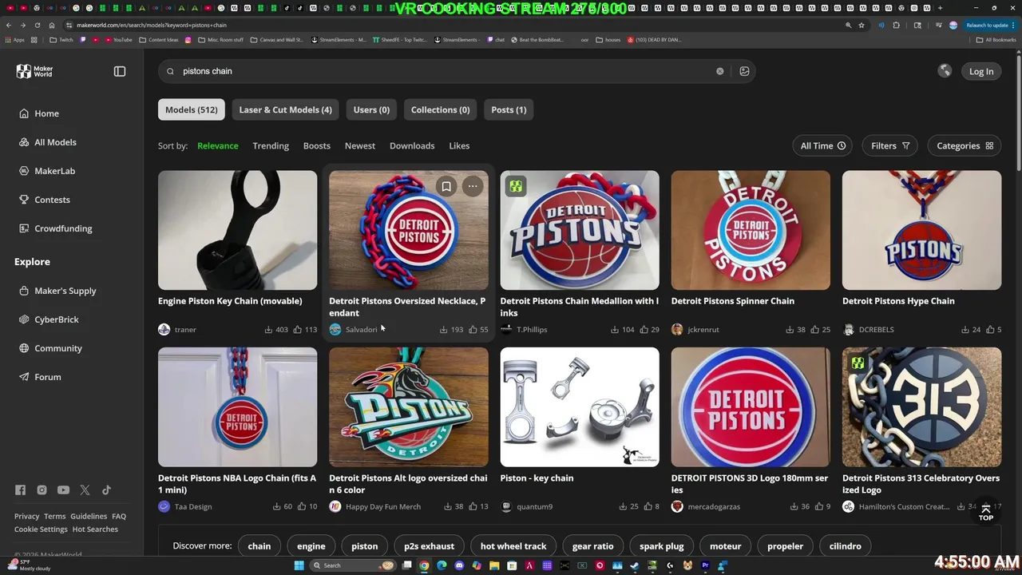
Task: Open the Hot Searches footer link
Action: (95, 529)
